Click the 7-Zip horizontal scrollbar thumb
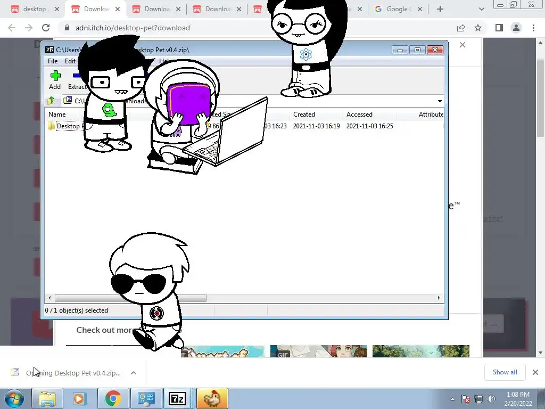 (x=131, y=298)
